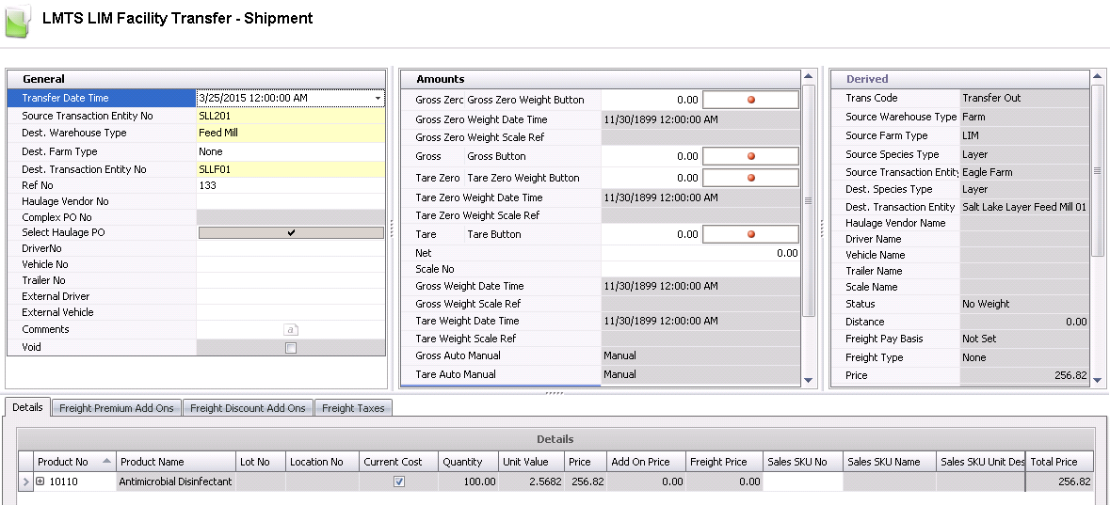This screenshot has height=505, width=1110.
Task: Click the Location No column header
Action: 322,462
